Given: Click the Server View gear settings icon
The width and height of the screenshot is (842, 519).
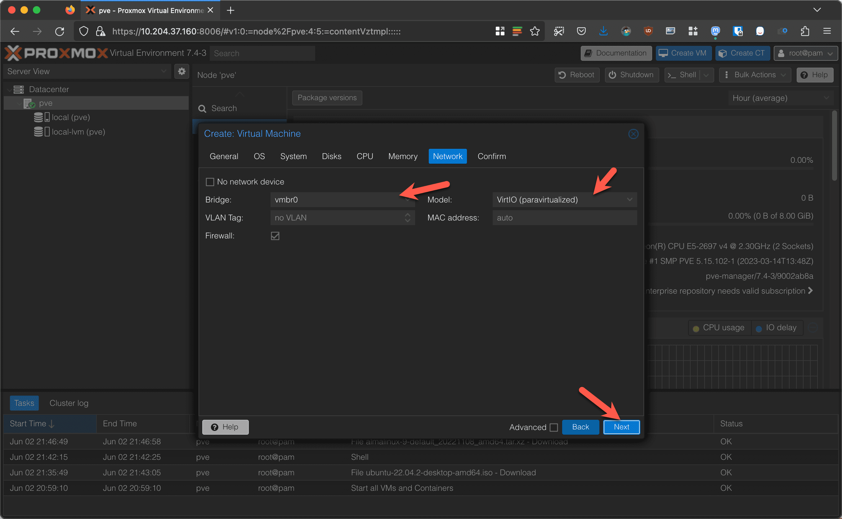Looking at the screenshot, I should (182, 71).
